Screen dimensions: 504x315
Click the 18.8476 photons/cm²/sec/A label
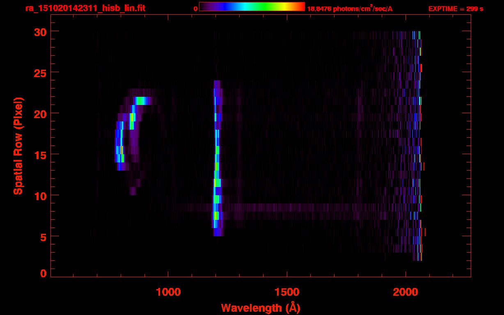[x=350, y=9]
